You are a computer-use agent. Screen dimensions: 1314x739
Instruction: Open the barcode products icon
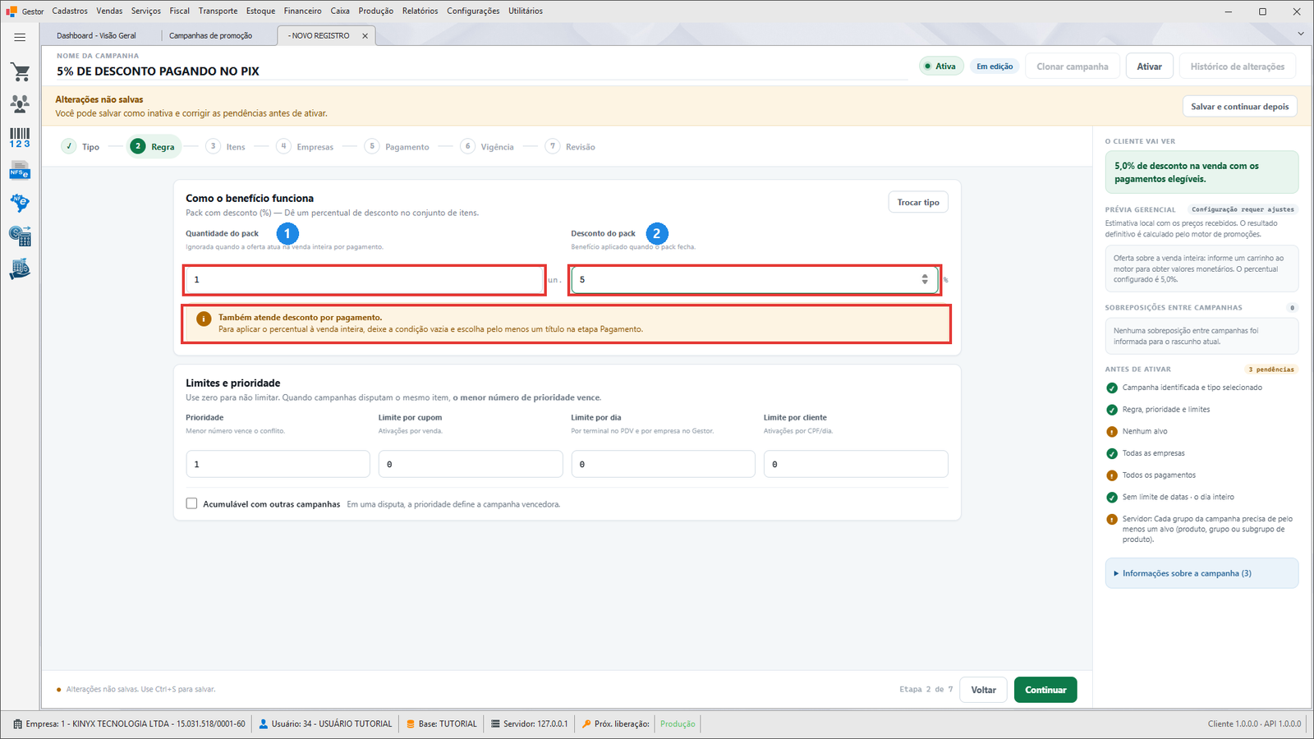[x=20, y=138]
